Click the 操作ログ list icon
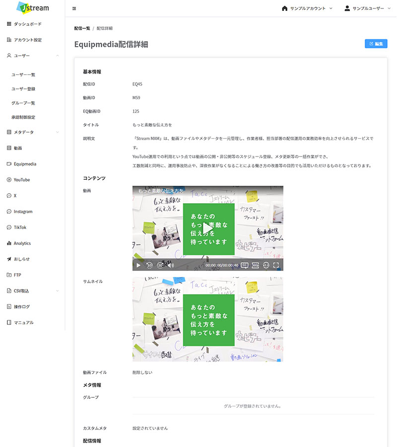The width and height of the screenshot is (397, 447). (9, 306)
